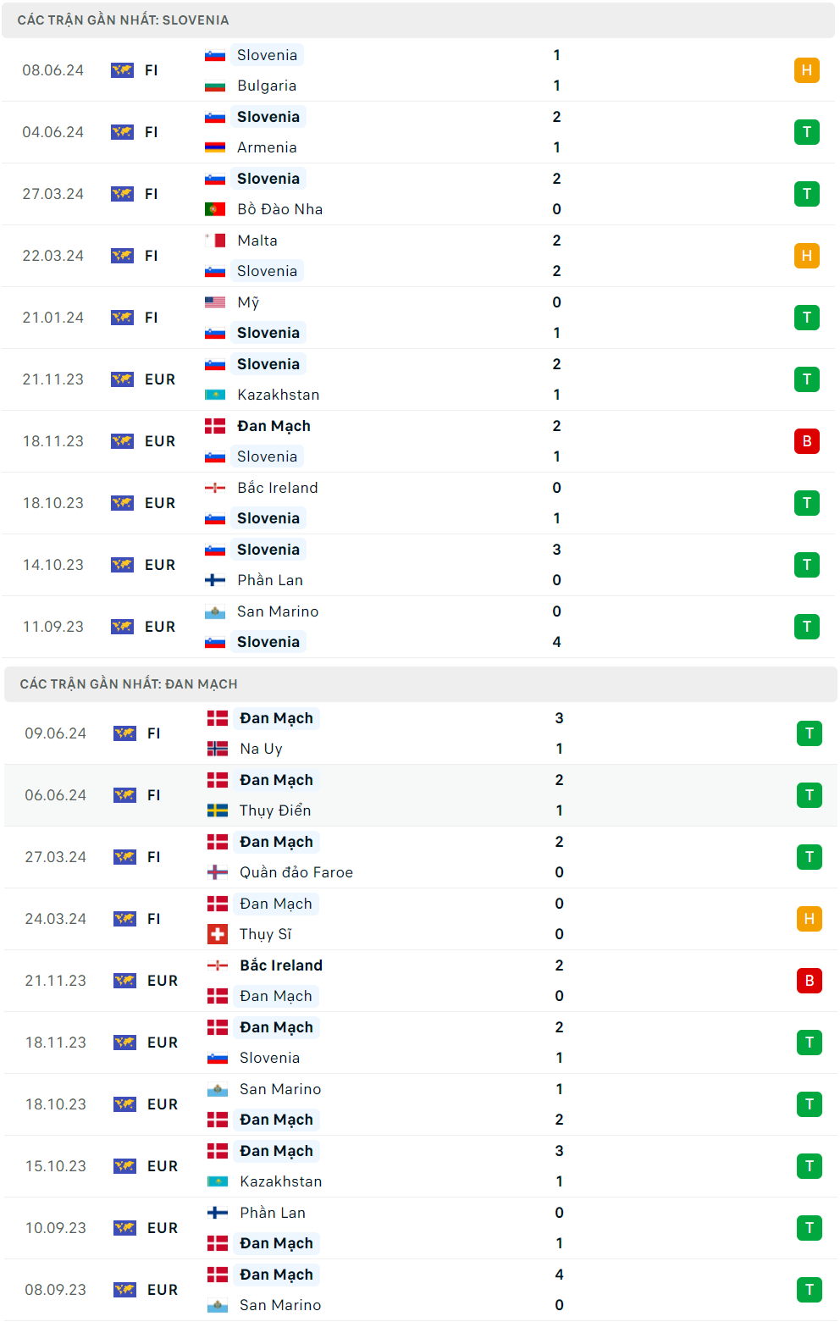Viewport: 840px width, 1322px height.
Task: Click the red B badge for Bắc Ireland-Đan Mạch
Action: coord(809,981)
